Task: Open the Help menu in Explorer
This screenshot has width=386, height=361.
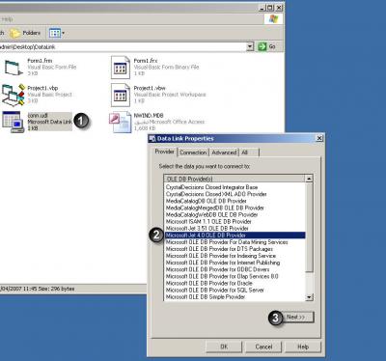Action: (7, 19)
